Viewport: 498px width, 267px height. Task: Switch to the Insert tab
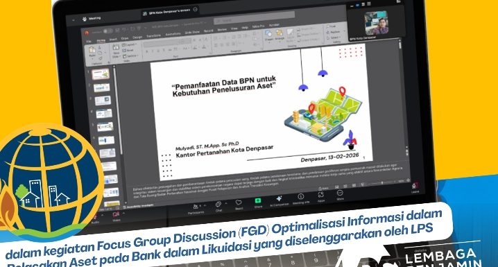point(113,40)
